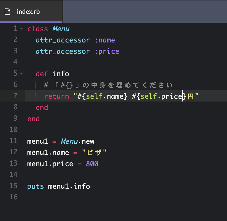Click the return keyword on line 7

56,96
